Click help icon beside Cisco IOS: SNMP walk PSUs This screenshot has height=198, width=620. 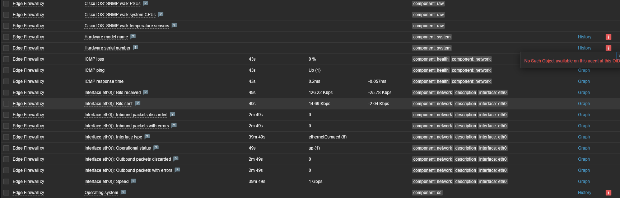tap(145, 3)
